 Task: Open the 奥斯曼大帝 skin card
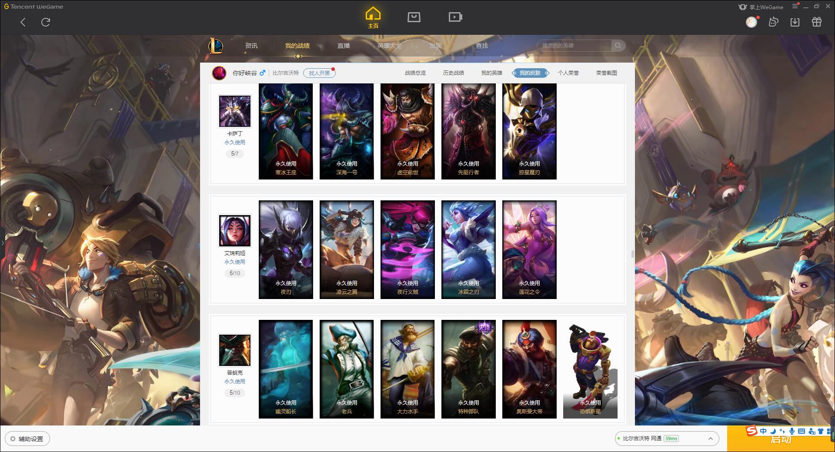(x=529, y=369)
